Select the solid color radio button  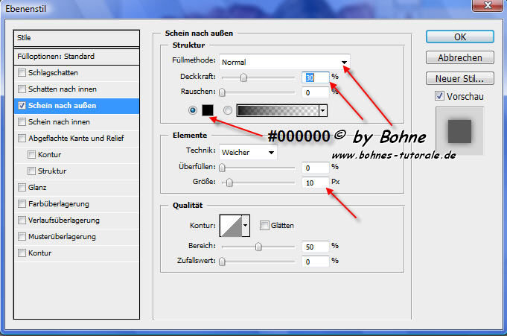[194, 111]
